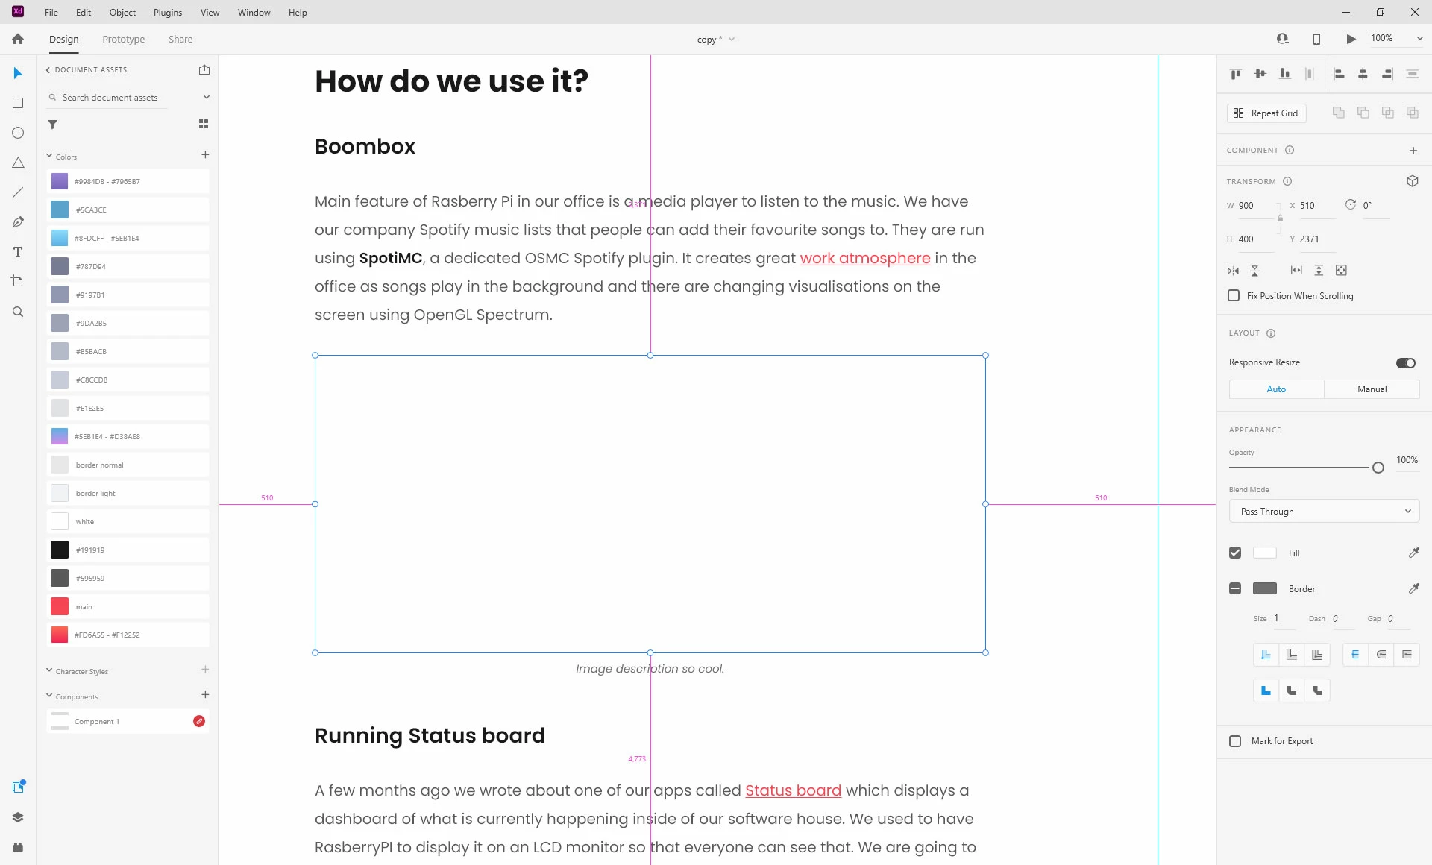Open the Layers panel icon

pyautogui.click(x=18, y=817)
